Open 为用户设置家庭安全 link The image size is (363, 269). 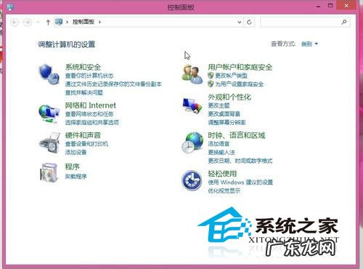pyautogui.click(x=240, y=84)
